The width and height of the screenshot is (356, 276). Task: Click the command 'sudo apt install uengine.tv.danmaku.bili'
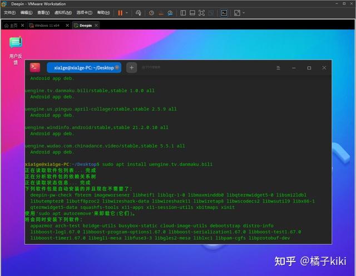pyautogui.click(x=157, y=164)
